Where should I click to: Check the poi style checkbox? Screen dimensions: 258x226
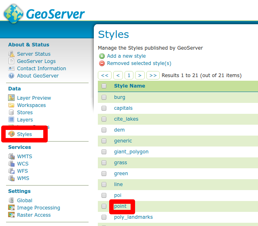click(104, 195)
